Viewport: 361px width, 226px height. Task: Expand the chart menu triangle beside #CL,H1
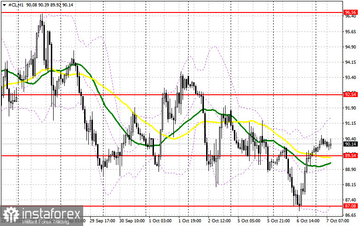pos(4,5)
